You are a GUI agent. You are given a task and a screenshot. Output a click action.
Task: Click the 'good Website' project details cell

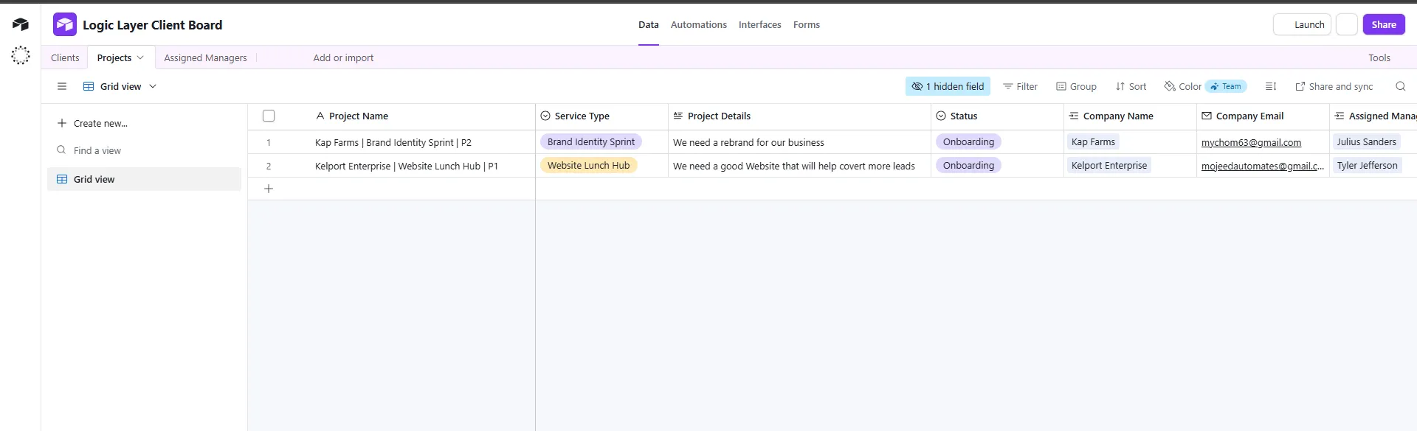pyautogui.click(x=799, y=166)
